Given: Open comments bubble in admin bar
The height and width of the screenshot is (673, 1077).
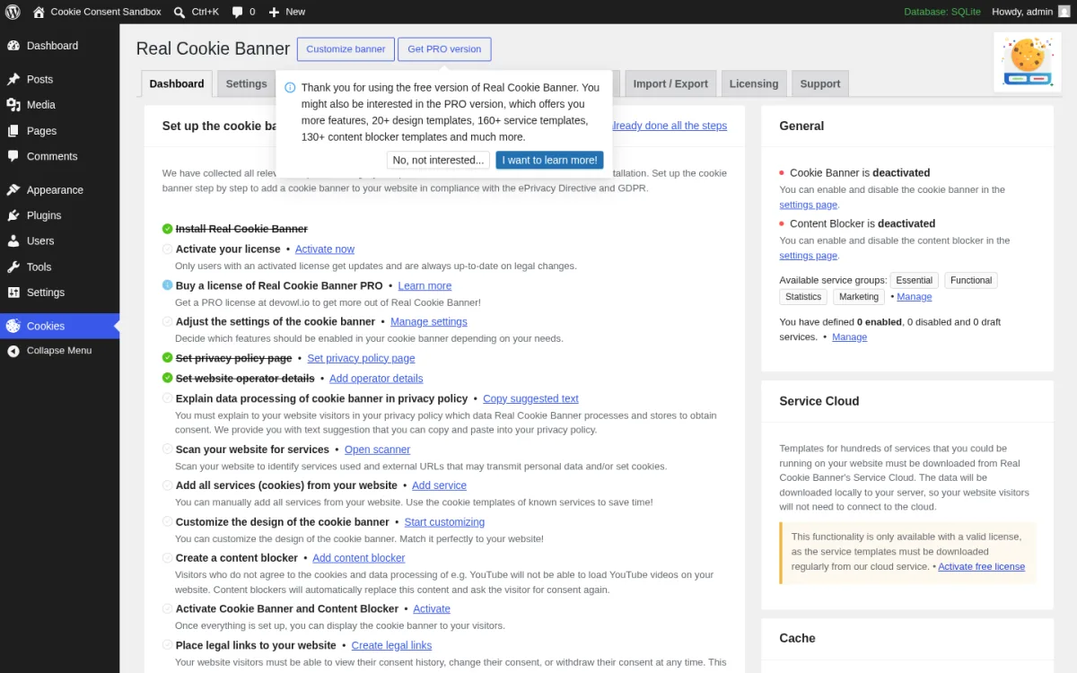Looking at the screenshot, I should coord(237,12).
